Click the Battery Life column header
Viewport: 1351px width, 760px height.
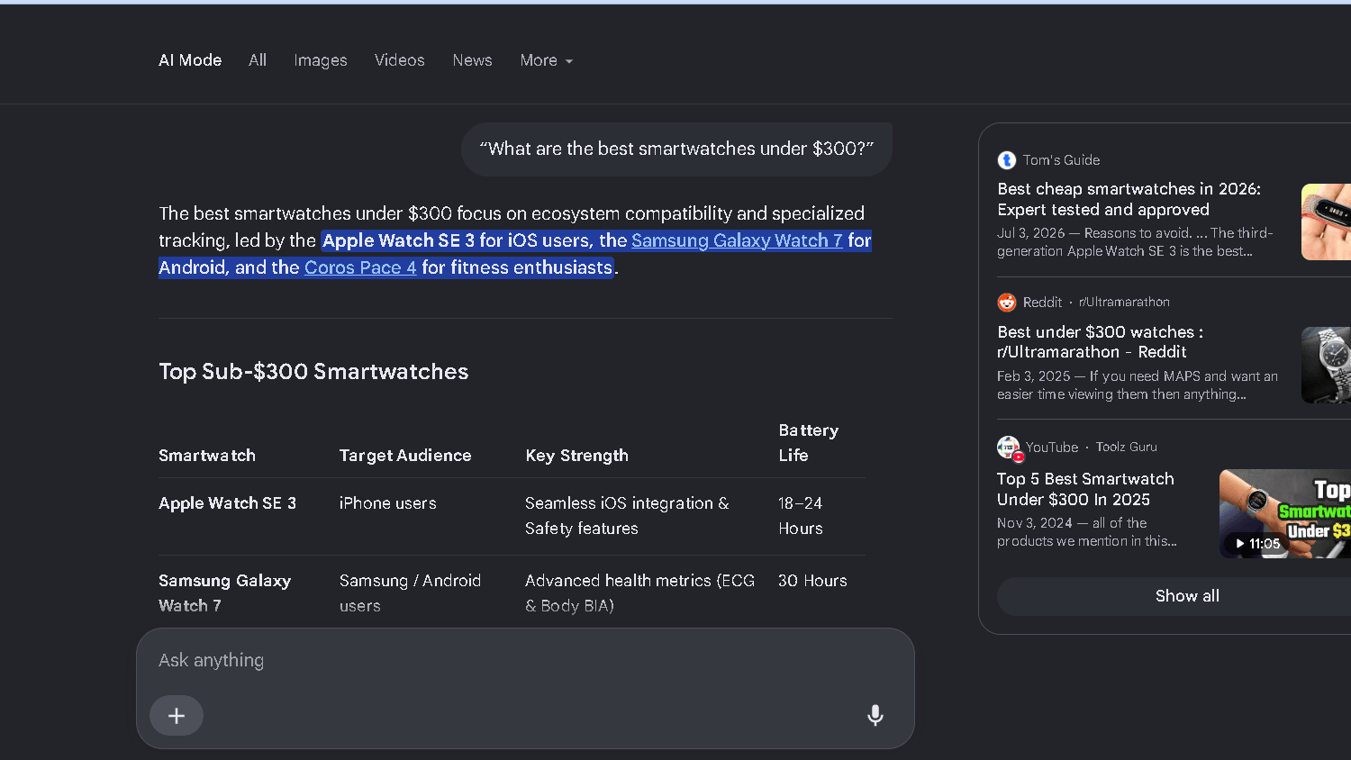coord(809,443)
